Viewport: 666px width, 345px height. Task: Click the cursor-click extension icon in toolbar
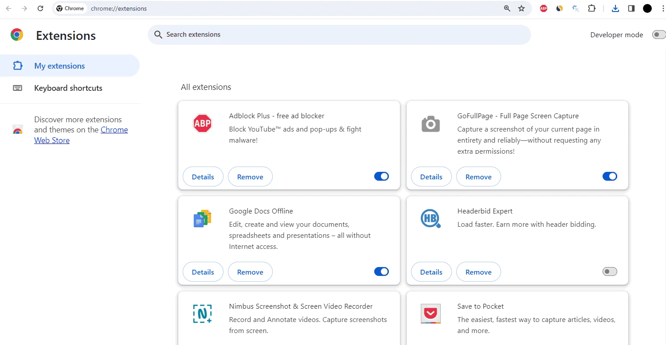[x=576, y=8]
